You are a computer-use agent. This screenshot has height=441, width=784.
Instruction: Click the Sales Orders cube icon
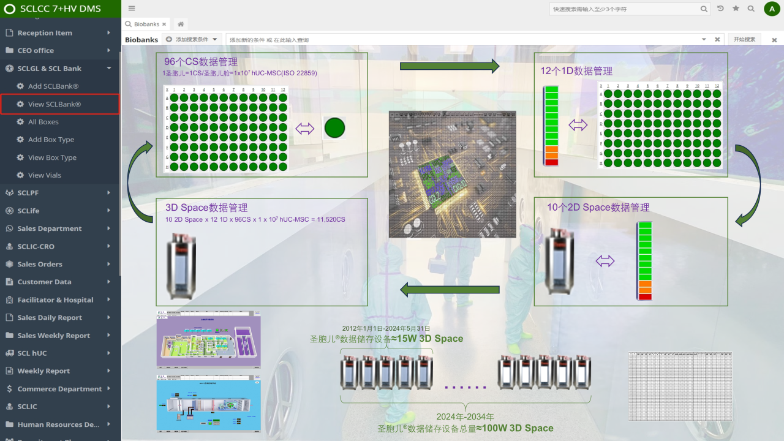pos(9,264)
